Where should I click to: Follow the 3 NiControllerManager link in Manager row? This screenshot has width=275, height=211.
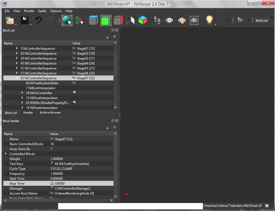[x=72, y=189]
